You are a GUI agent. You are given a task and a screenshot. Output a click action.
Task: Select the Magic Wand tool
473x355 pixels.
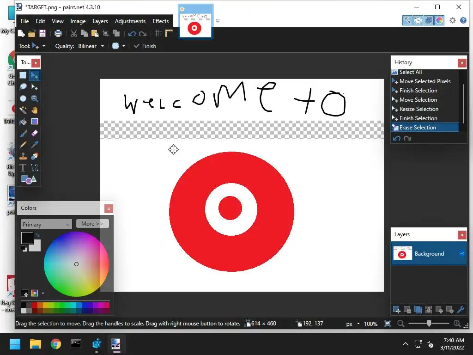click(x=23, y=110)
